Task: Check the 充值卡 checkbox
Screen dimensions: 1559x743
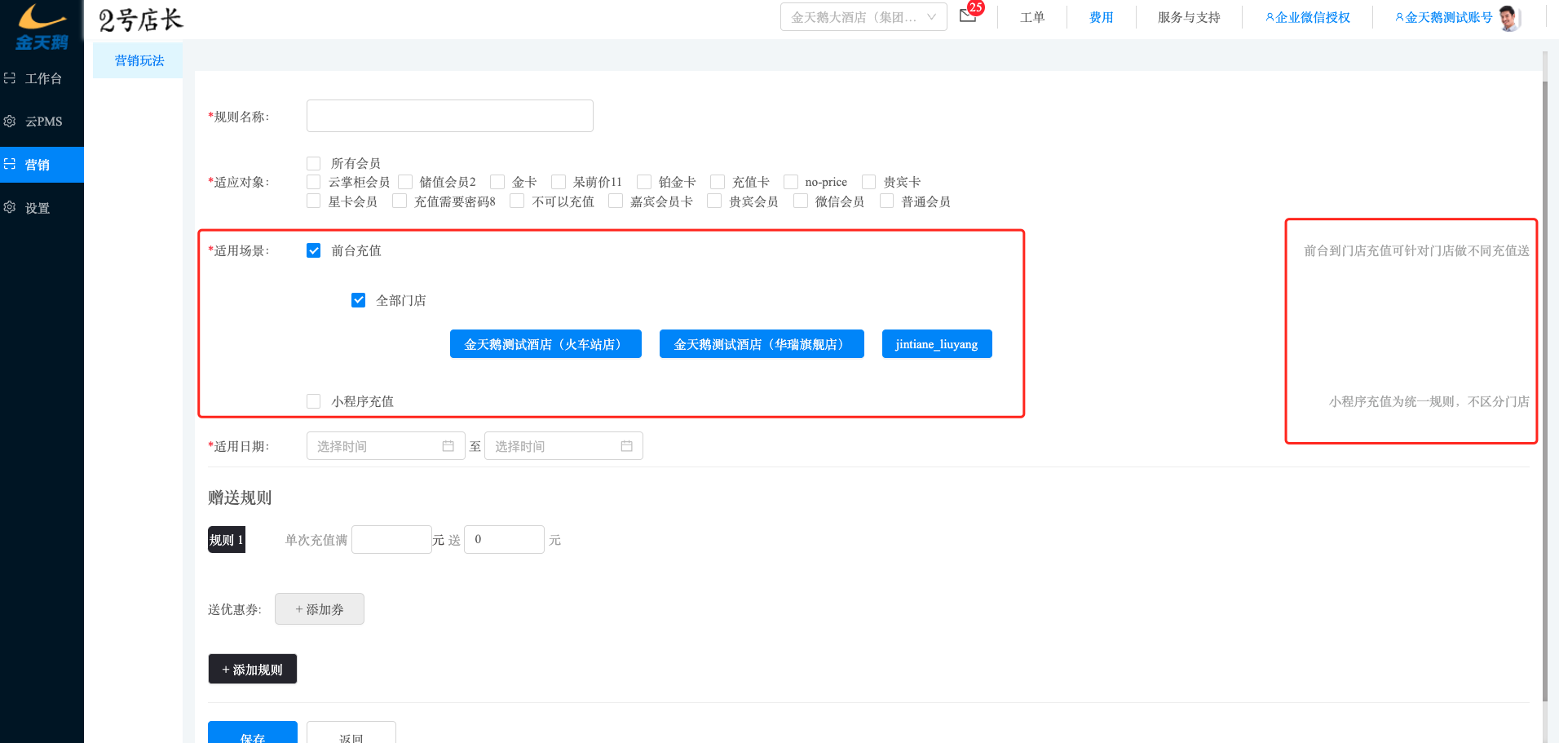Action: pyautogui.click(x=718, y=182)
